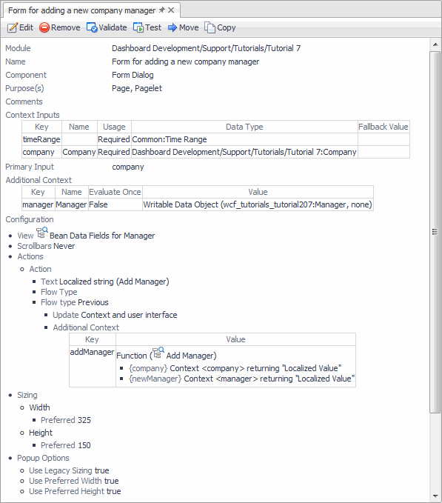The height and width of the screenshot is (503, 442).
Task: Click the Primary Input company value
Action: coord(128,167)
